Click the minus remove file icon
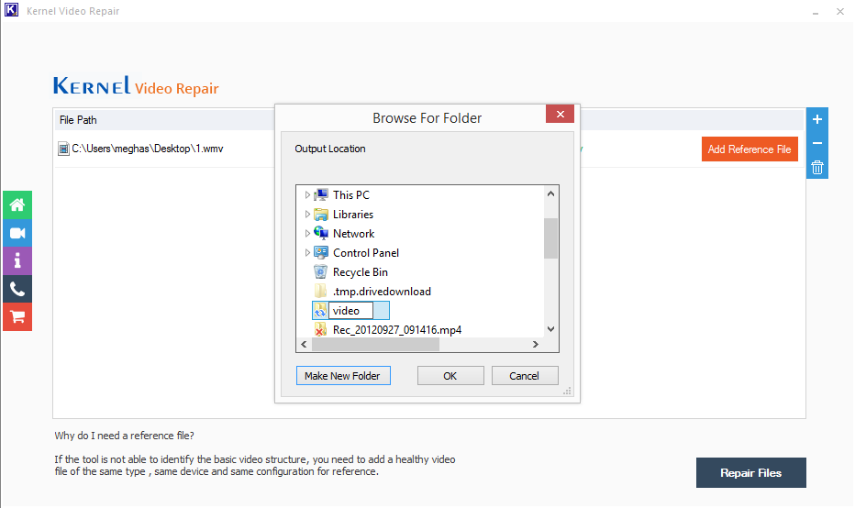The width and height of the screenshot is (855, 508). [816, 143]
